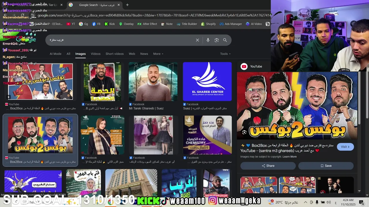
Task: Open the Ads Manager bookmark
Action: pyautogui.click(x=231, y=24)
